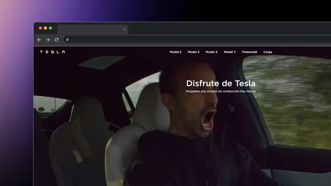Open the Powerwall navigation link
This screenshot has width=331, height=186.
click(250, 52)
